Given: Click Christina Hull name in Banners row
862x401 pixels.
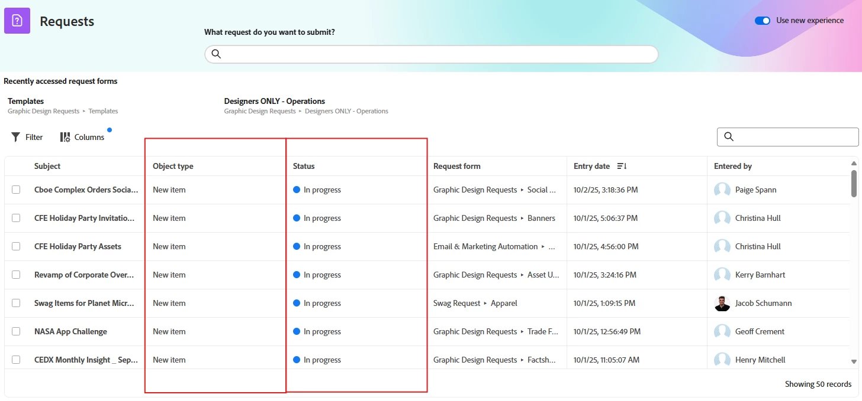Looking at the screenshot, I should (x=758, y=218).
